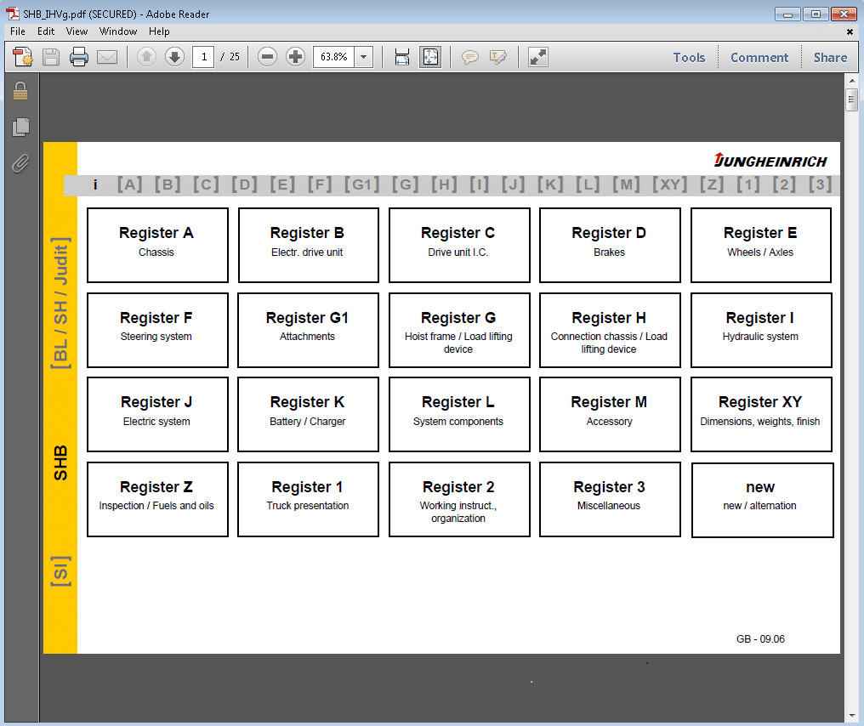Click the Save file icon
Image resolution: width=864 pixels, height=726 pixels.
[x=51, y=57]
